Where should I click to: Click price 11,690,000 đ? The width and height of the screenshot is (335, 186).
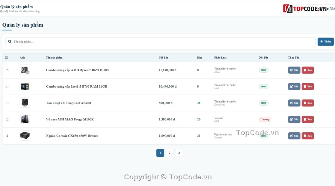point(167,70)
